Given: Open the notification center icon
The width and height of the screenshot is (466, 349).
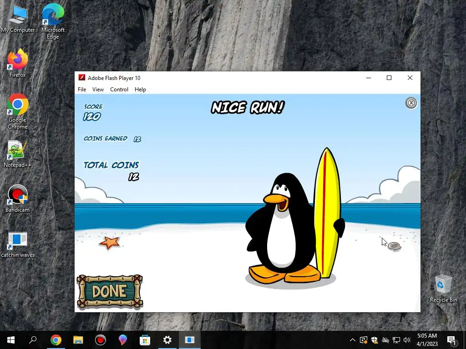Looking at the screenshot, I should click(x=451, y=340).
